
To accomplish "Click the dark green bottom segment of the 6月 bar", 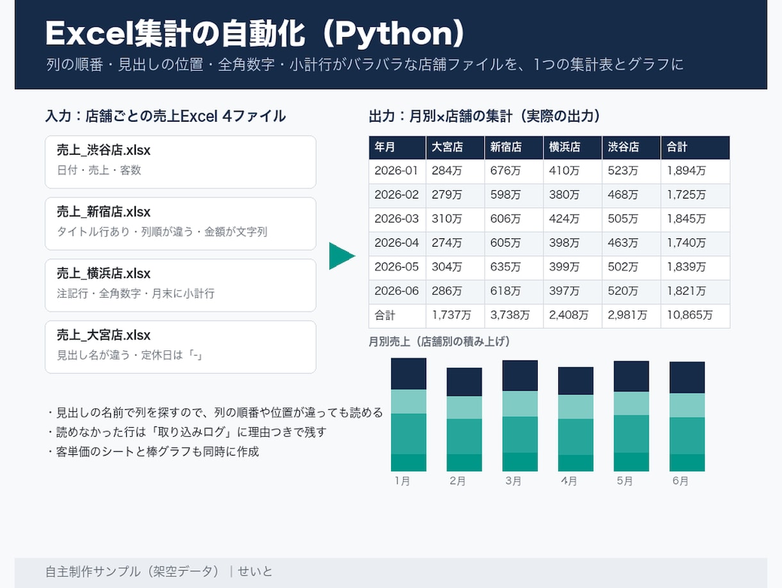I will [687, 462].
